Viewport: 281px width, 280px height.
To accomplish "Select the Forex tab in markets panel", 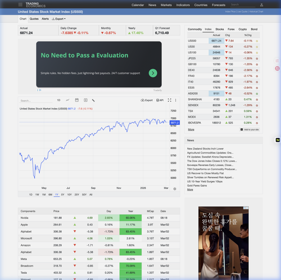I will [x=231, y=29].
